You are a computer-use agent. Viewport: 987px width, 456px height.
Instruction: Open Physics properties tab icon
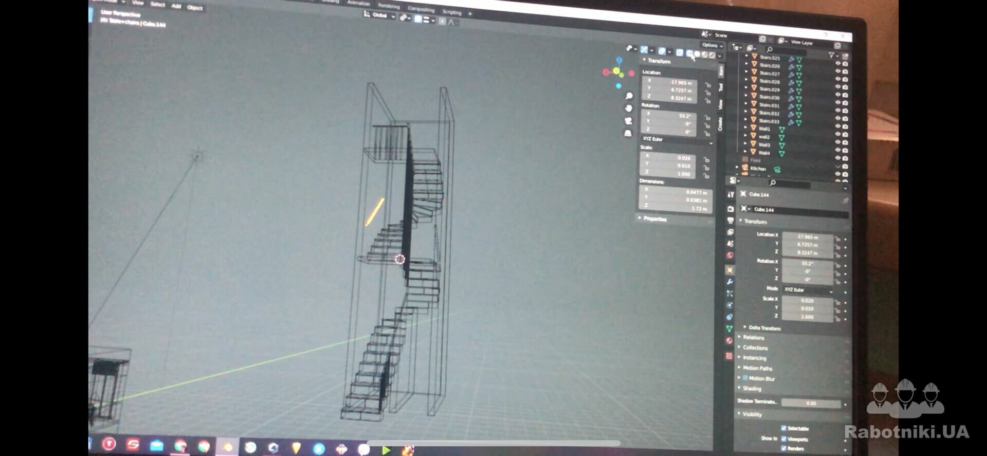(729, 305)
